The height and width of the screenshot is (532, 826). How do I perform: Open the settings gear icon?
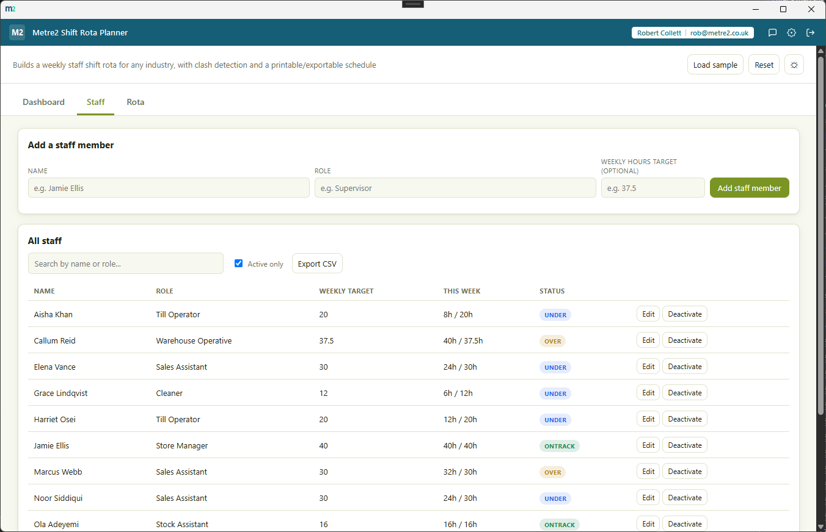tap(791, 33)
